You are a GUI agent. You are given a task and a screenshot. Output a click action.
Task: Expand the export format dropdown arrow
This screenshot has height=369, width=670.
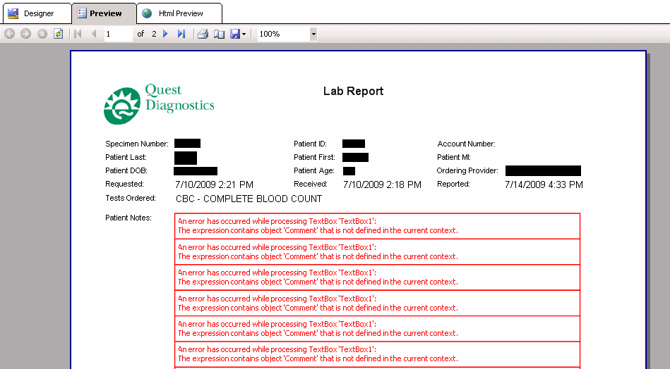(244, 34)
